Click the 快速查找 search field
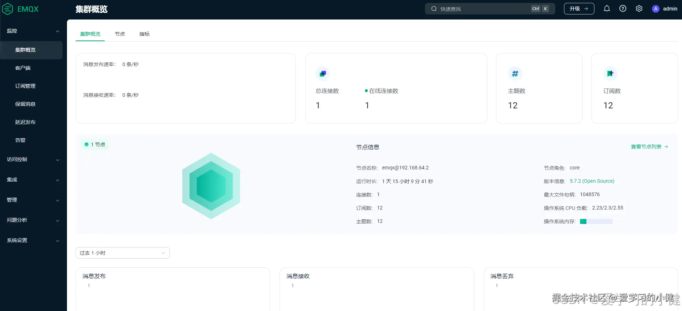The width and height of the screenshot is (682, 311). tap(490, 9)
